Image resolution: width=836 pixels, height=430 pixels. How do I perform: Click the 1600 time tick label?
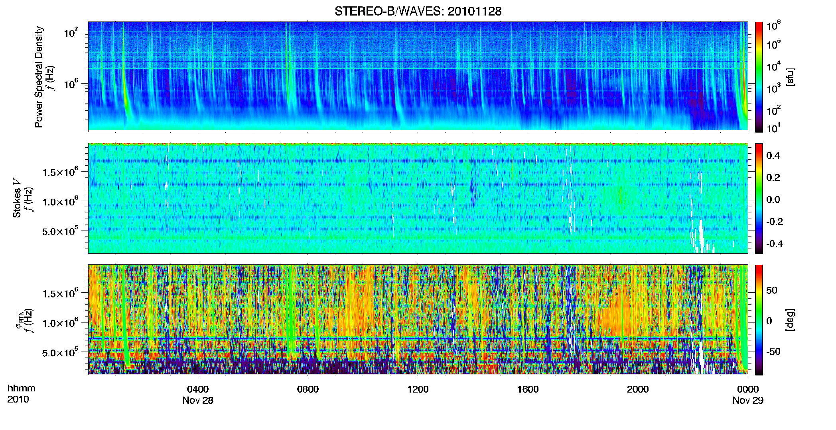tap(528, 389)
